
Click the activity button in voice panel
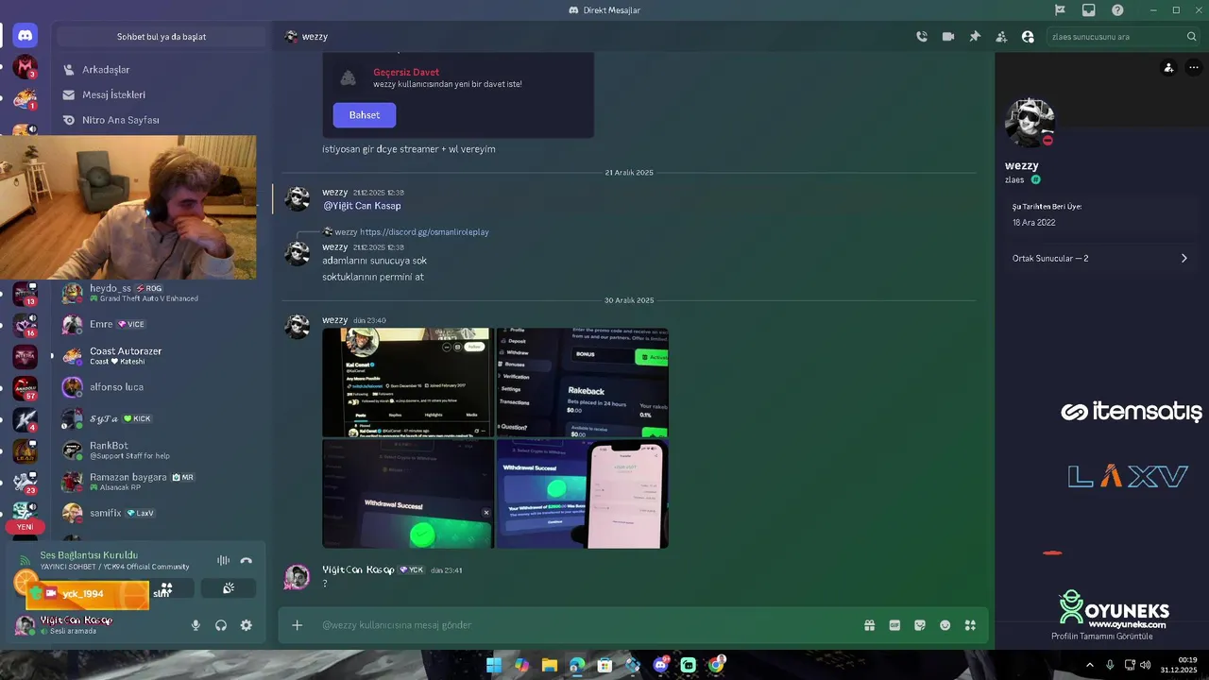tap(166, 588)
